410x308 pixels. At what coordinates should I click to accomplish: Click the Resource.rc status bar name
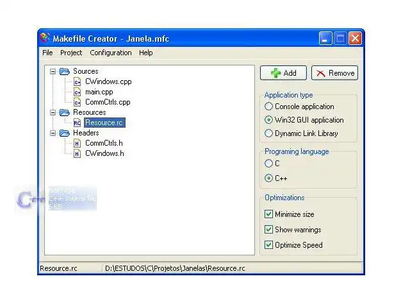pos(58,268)
